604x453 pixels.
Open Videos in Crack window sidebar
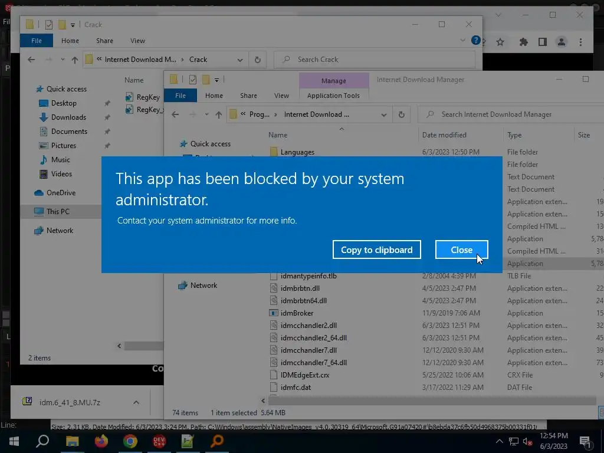61,174
